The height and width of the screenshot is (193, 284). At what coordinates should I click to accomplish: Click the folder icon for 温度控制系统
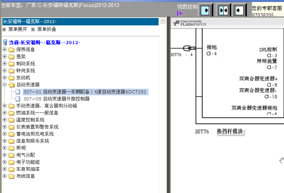(x=11, y=120)
